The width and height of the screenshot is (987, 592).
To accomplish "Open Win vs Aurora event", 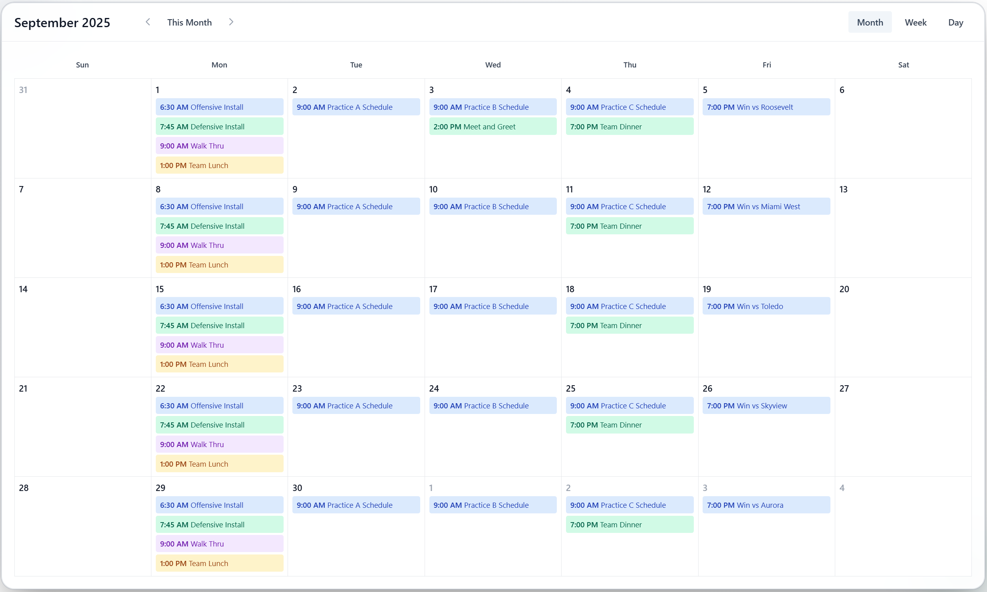I will (x=767, y=505).
